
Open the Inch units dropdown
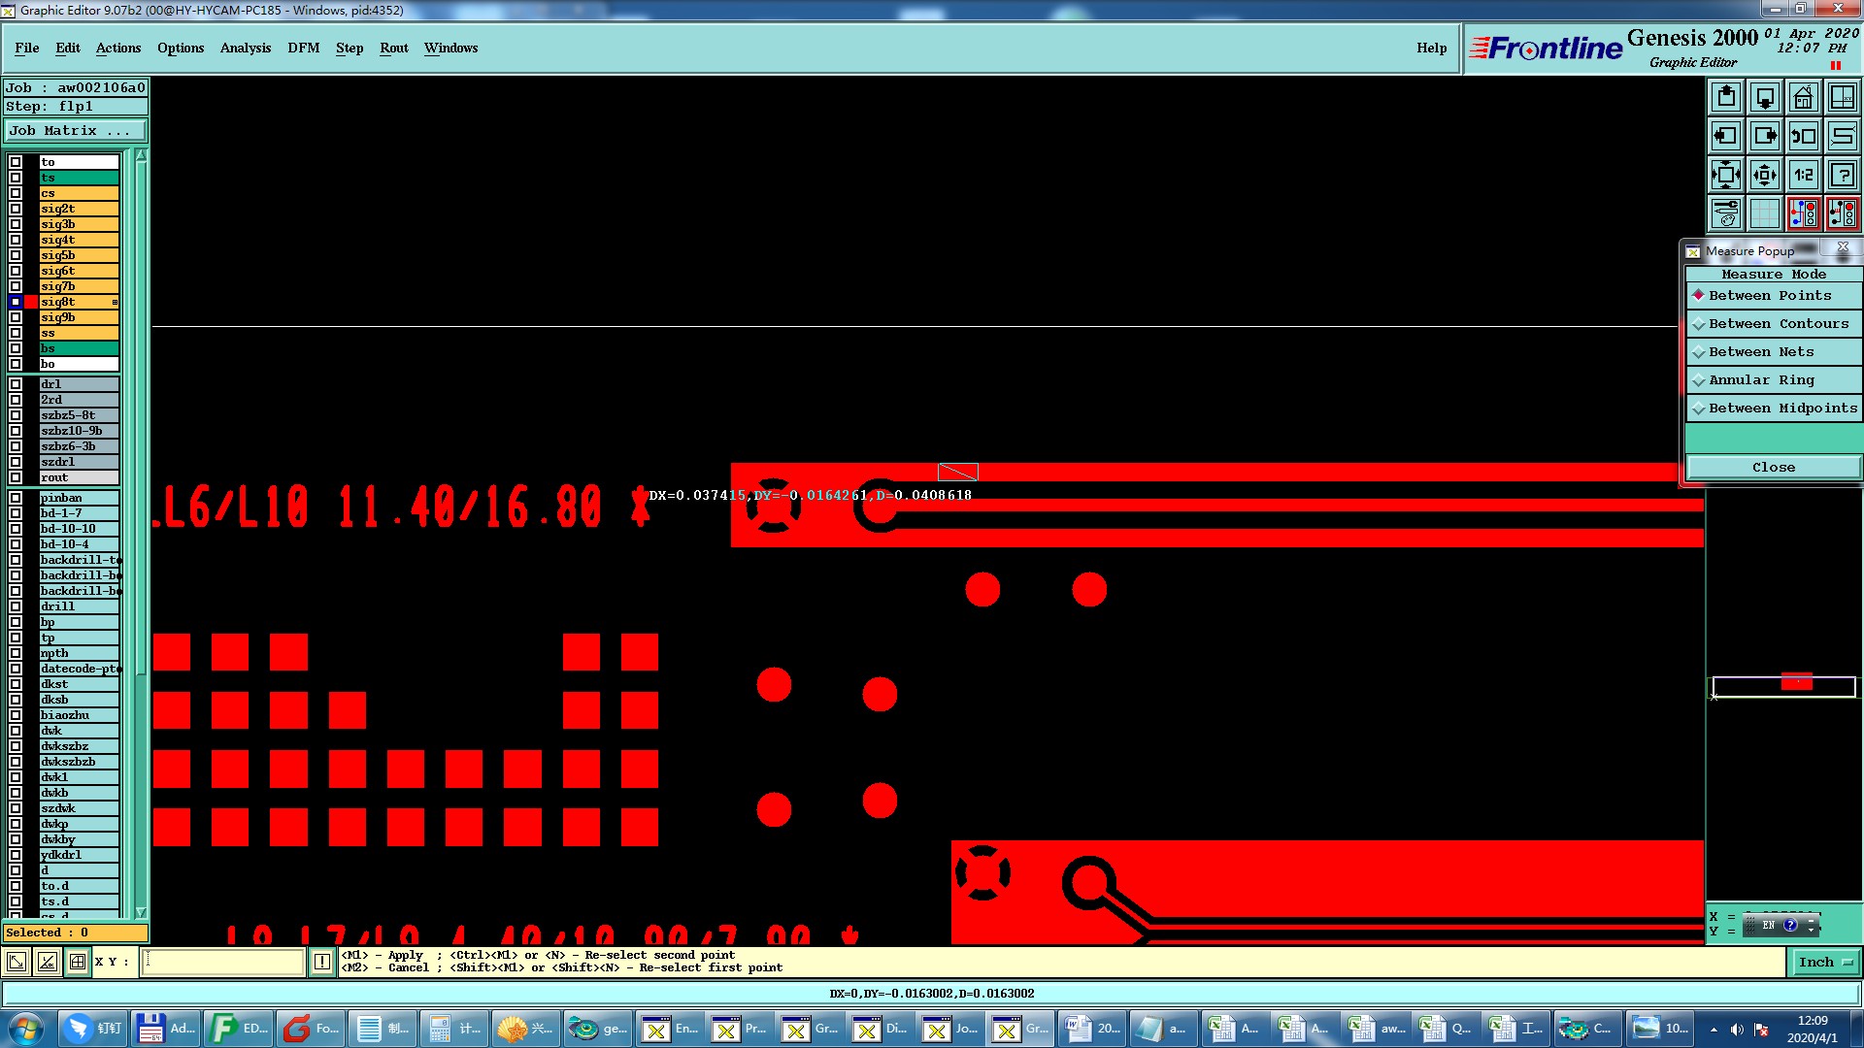[1825, 962]
